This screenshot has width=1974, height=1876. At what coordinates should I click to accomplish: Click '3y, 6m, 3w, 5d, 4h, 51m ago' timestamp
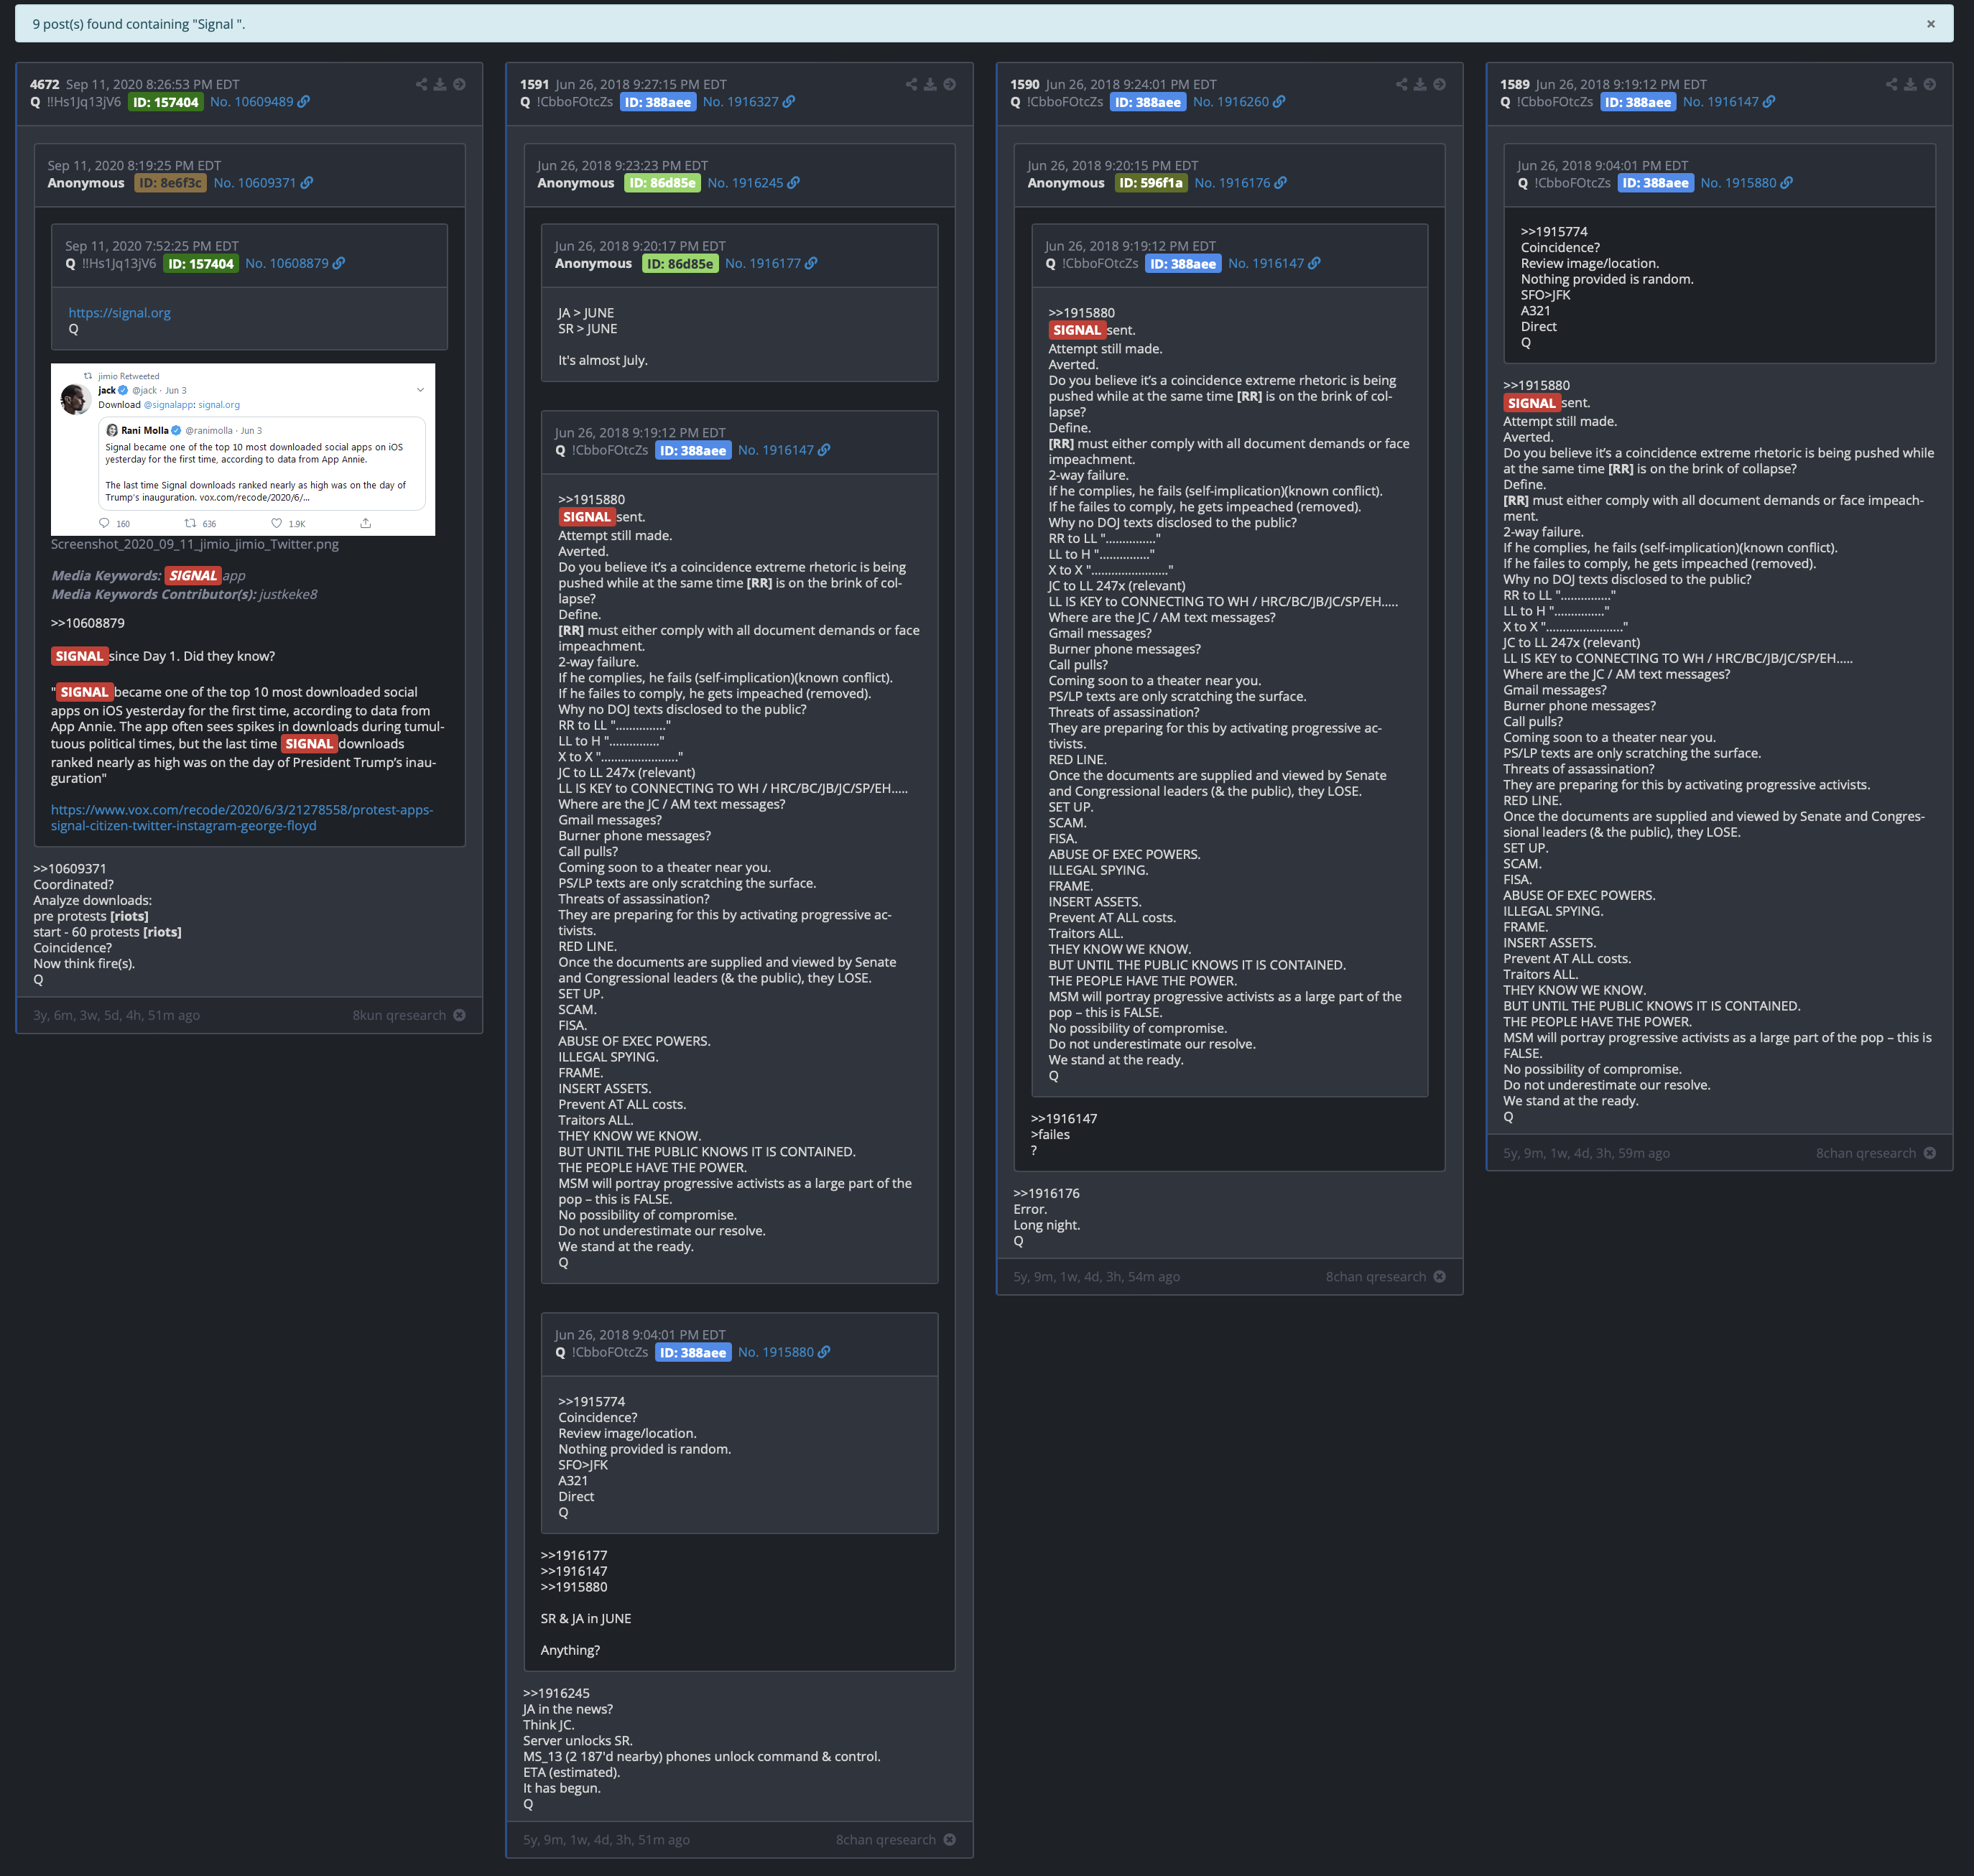(117, 1015)
